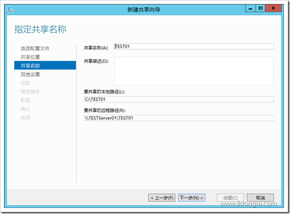Click the wizard icon in title bar
This screenshot has width=290, height=214.
click(x=11, y=10)
